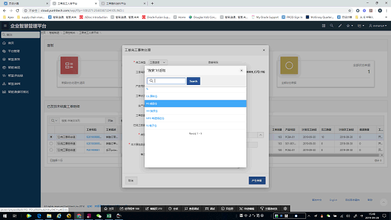Switch to the third browser tab
The height and width of the screenshot is (220, 391).
[x=123, y=4]
